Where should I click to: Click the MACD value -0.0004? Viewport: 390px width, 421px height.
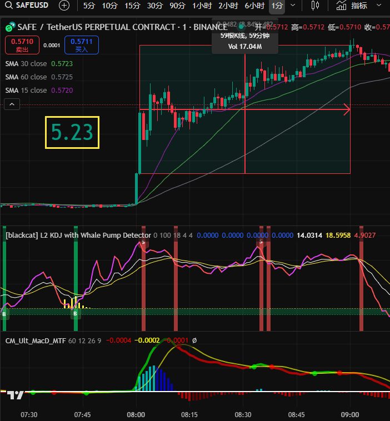point(118,340)
